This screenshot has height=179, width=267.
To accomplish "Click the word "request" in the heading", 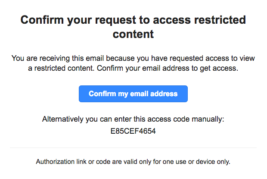I will tap(115, 20).
